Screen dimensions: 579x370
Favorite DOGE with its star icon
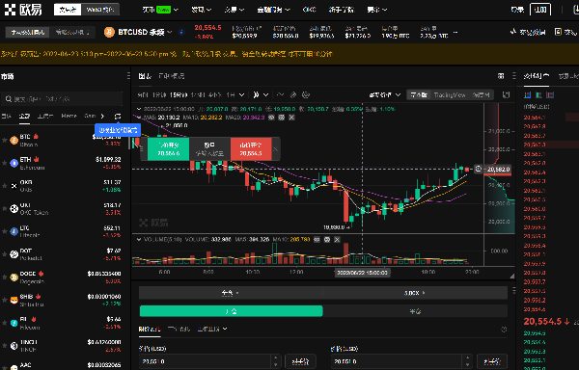[5, 277]
